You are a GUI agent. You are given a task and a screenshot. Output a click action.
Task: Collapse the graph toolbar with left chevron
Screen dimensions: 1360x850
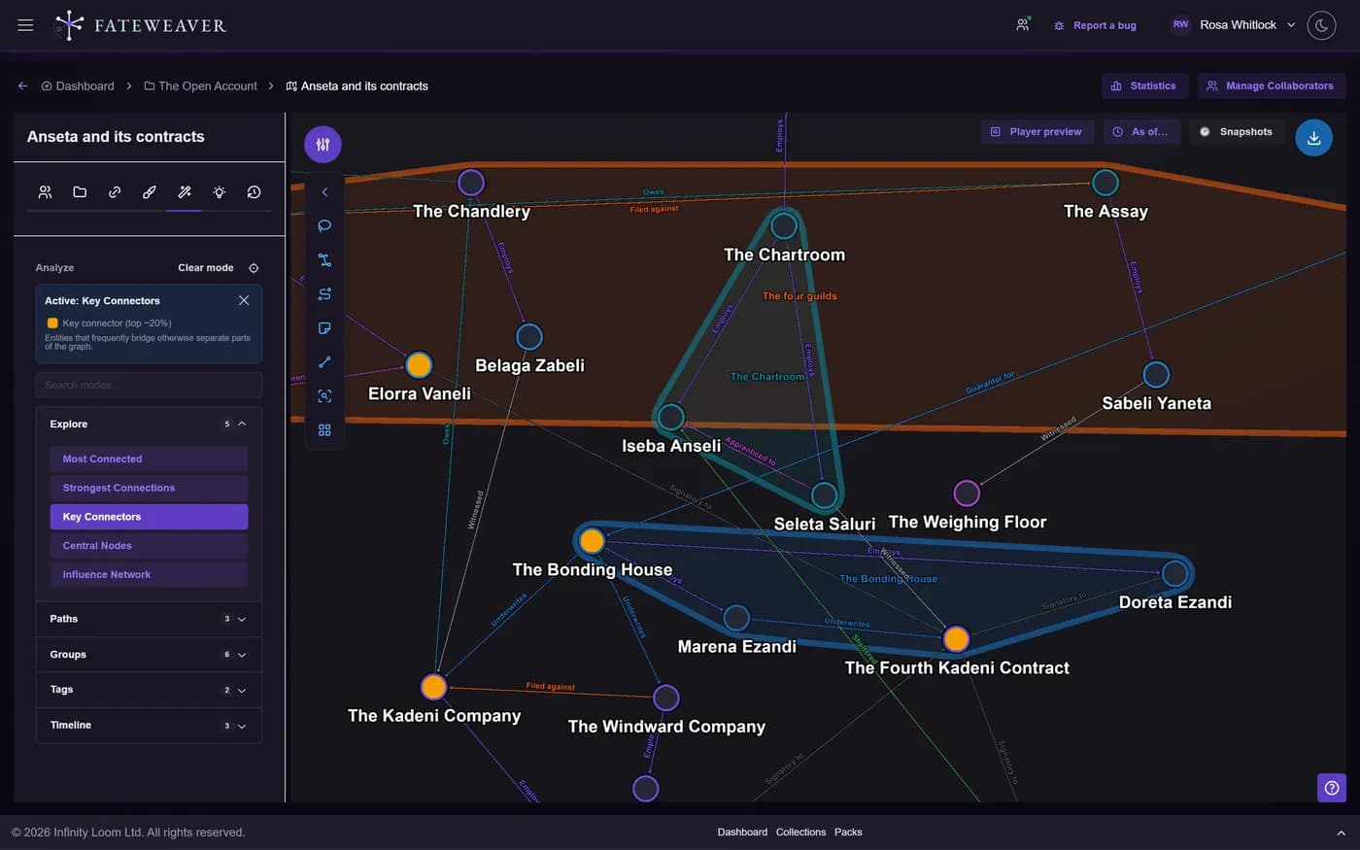(x=324, y=192)
